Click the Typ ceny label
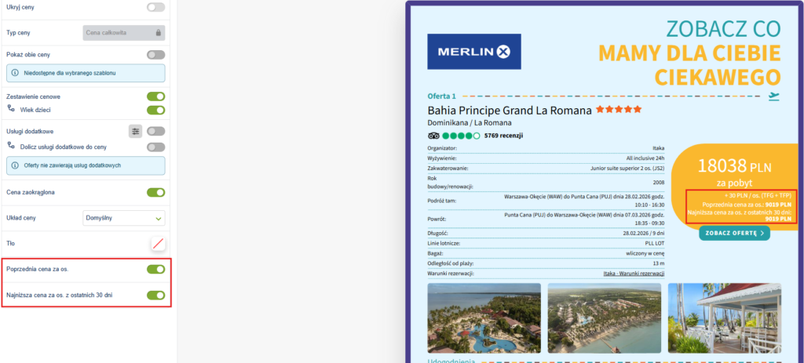This screenshot has width=804, height=363. click(18, 33)
